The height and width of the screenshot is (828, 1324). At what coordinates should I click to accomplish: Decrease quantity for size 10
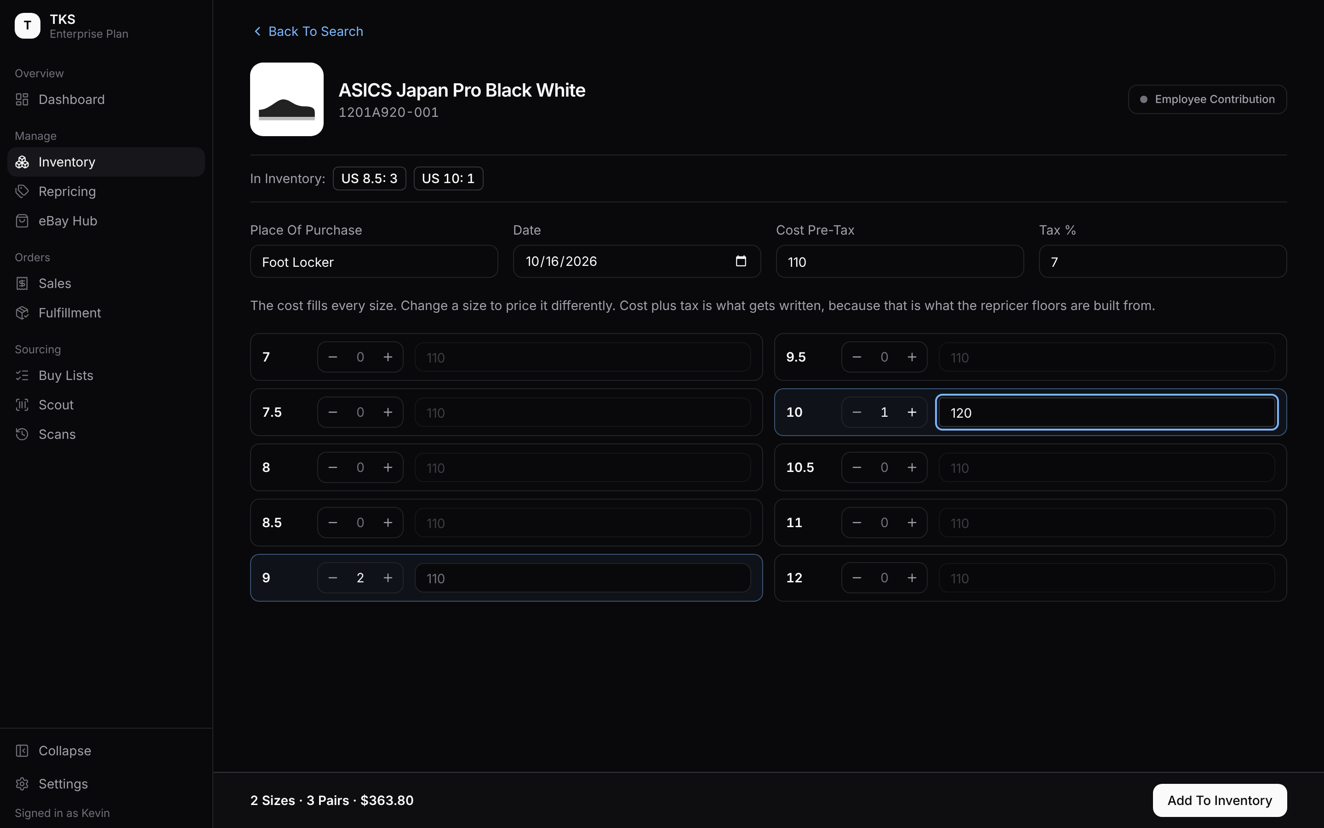tap(857, 412)
